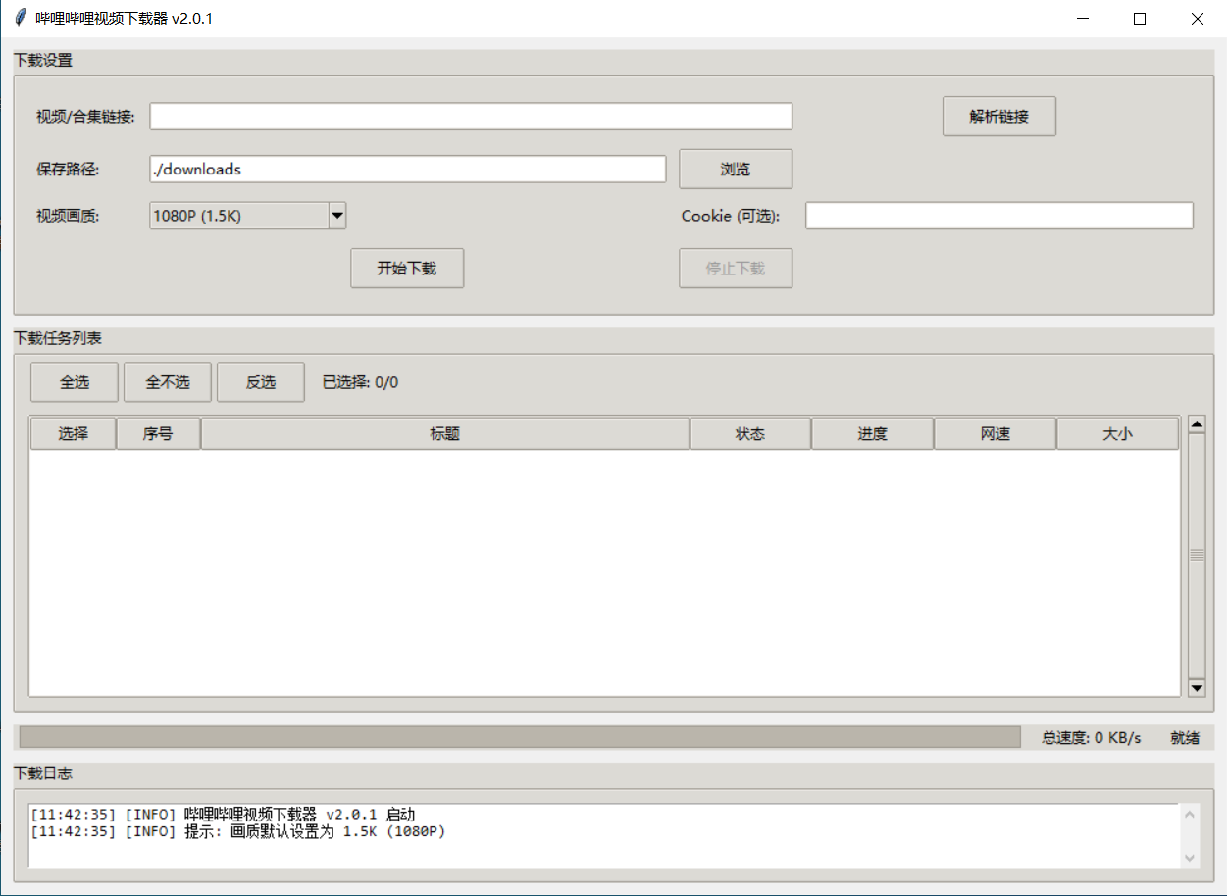The width and height of the screenshot is (1227, 896).
Task: Open the 视频画质 dropdown arrow
Action: point(336,216)
